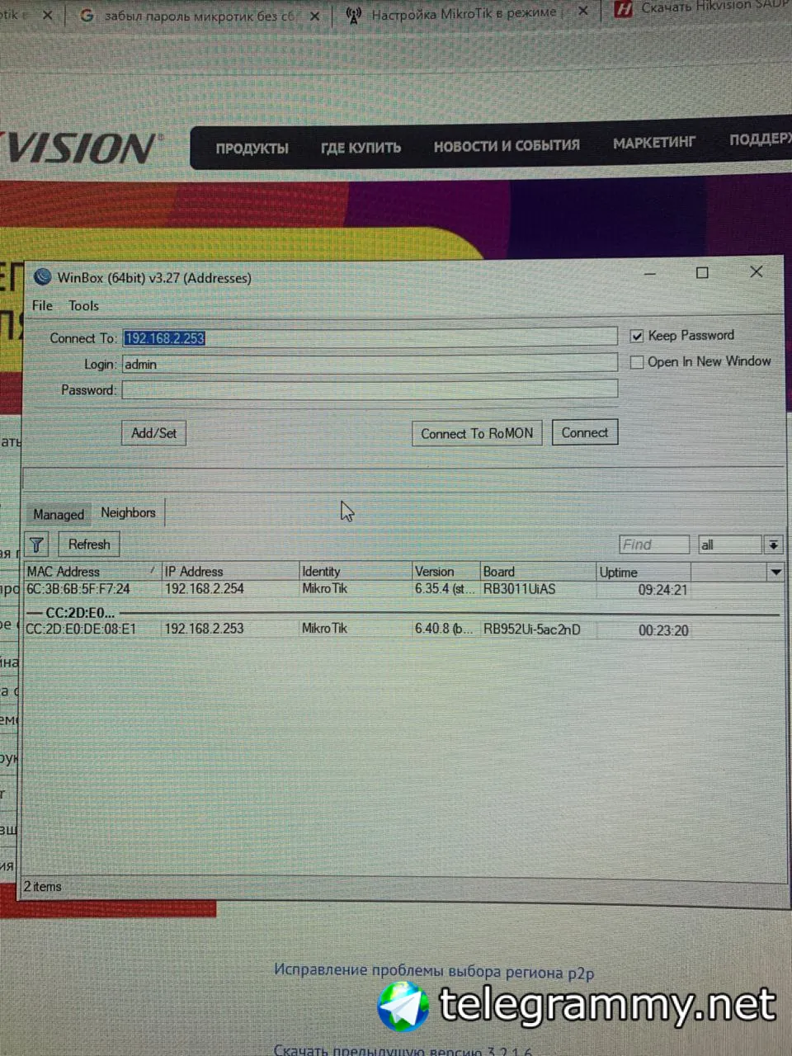This screenshot has width=792, height=1056.
Task: Open Скачать предыдущую версию link
Action: coord(403,1049)
